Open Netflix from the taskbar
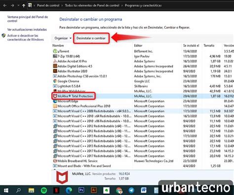 [56, 191]
